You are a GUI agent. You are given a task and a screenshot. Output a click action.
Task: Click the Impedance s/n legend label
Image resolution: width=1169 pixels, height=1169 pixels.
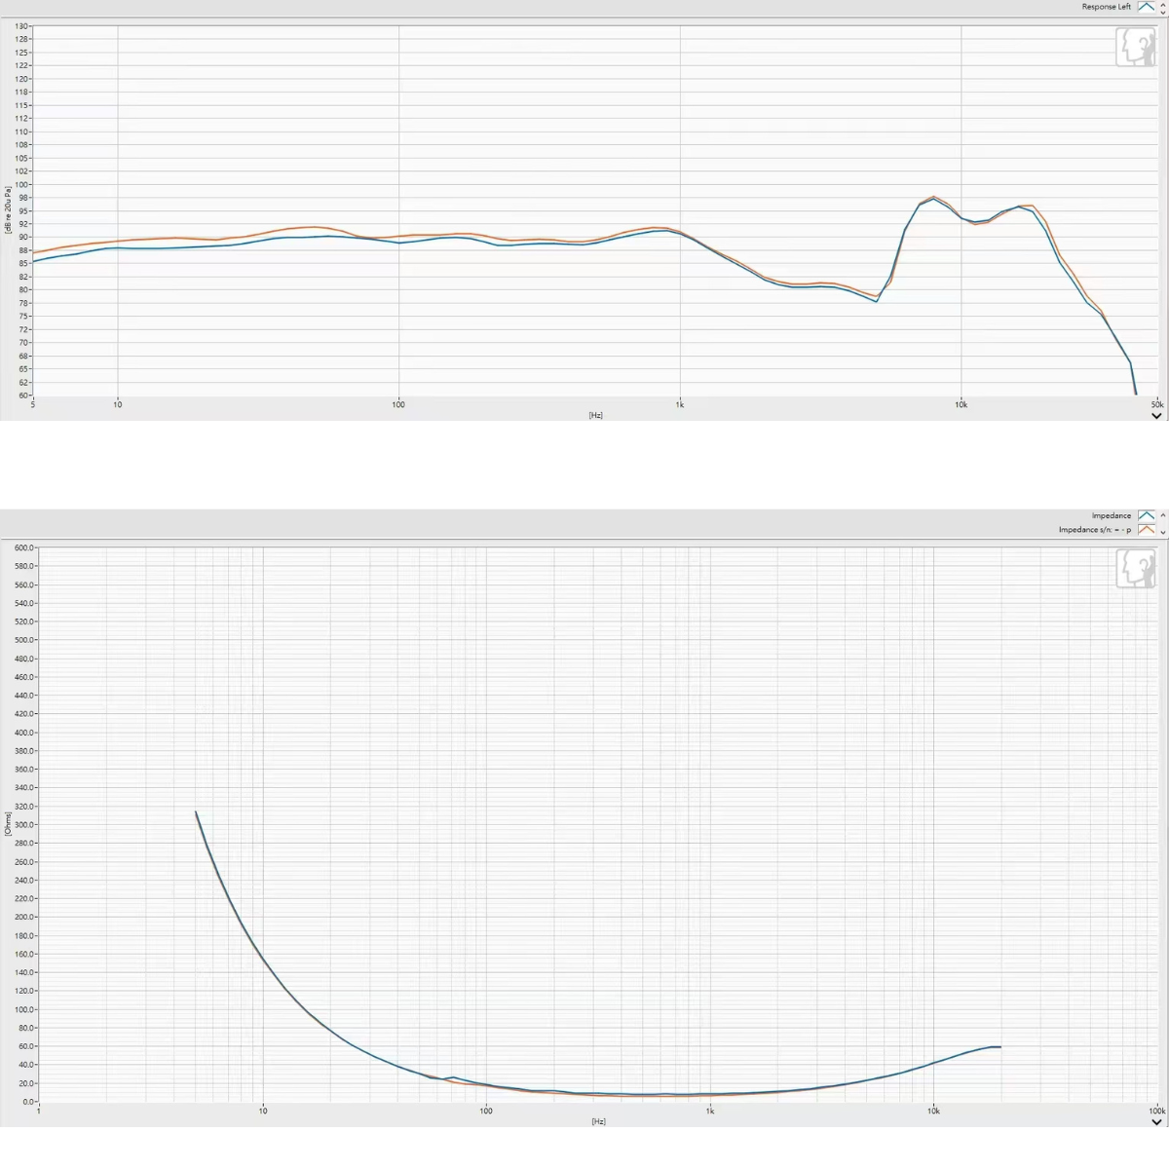point(1095,530)
